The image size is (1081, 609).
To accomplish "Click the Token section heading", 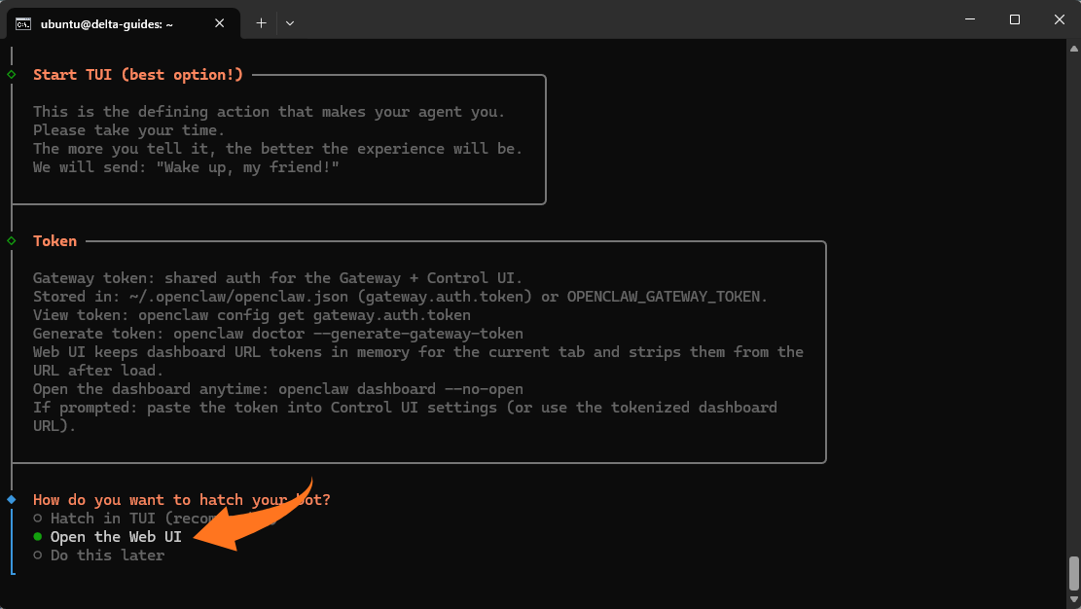I will click(54, 241).
